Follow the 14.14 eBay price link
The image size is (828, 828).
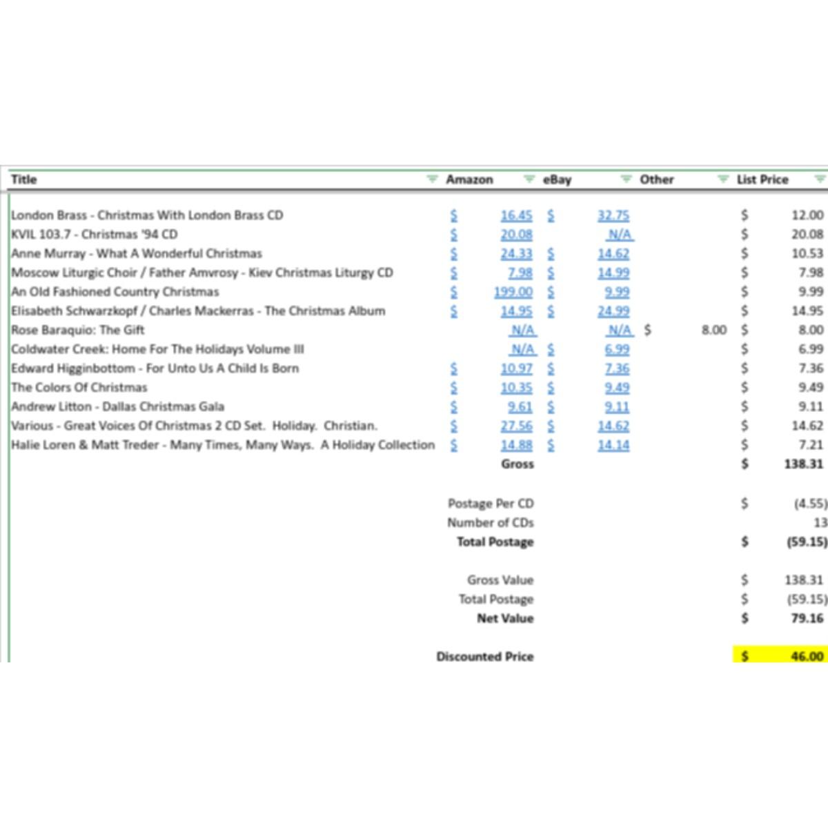613,445
